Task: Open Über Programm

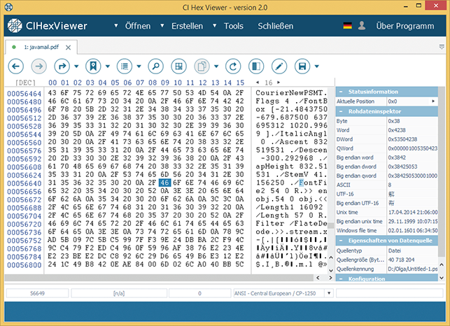Action: pos(405,26)
